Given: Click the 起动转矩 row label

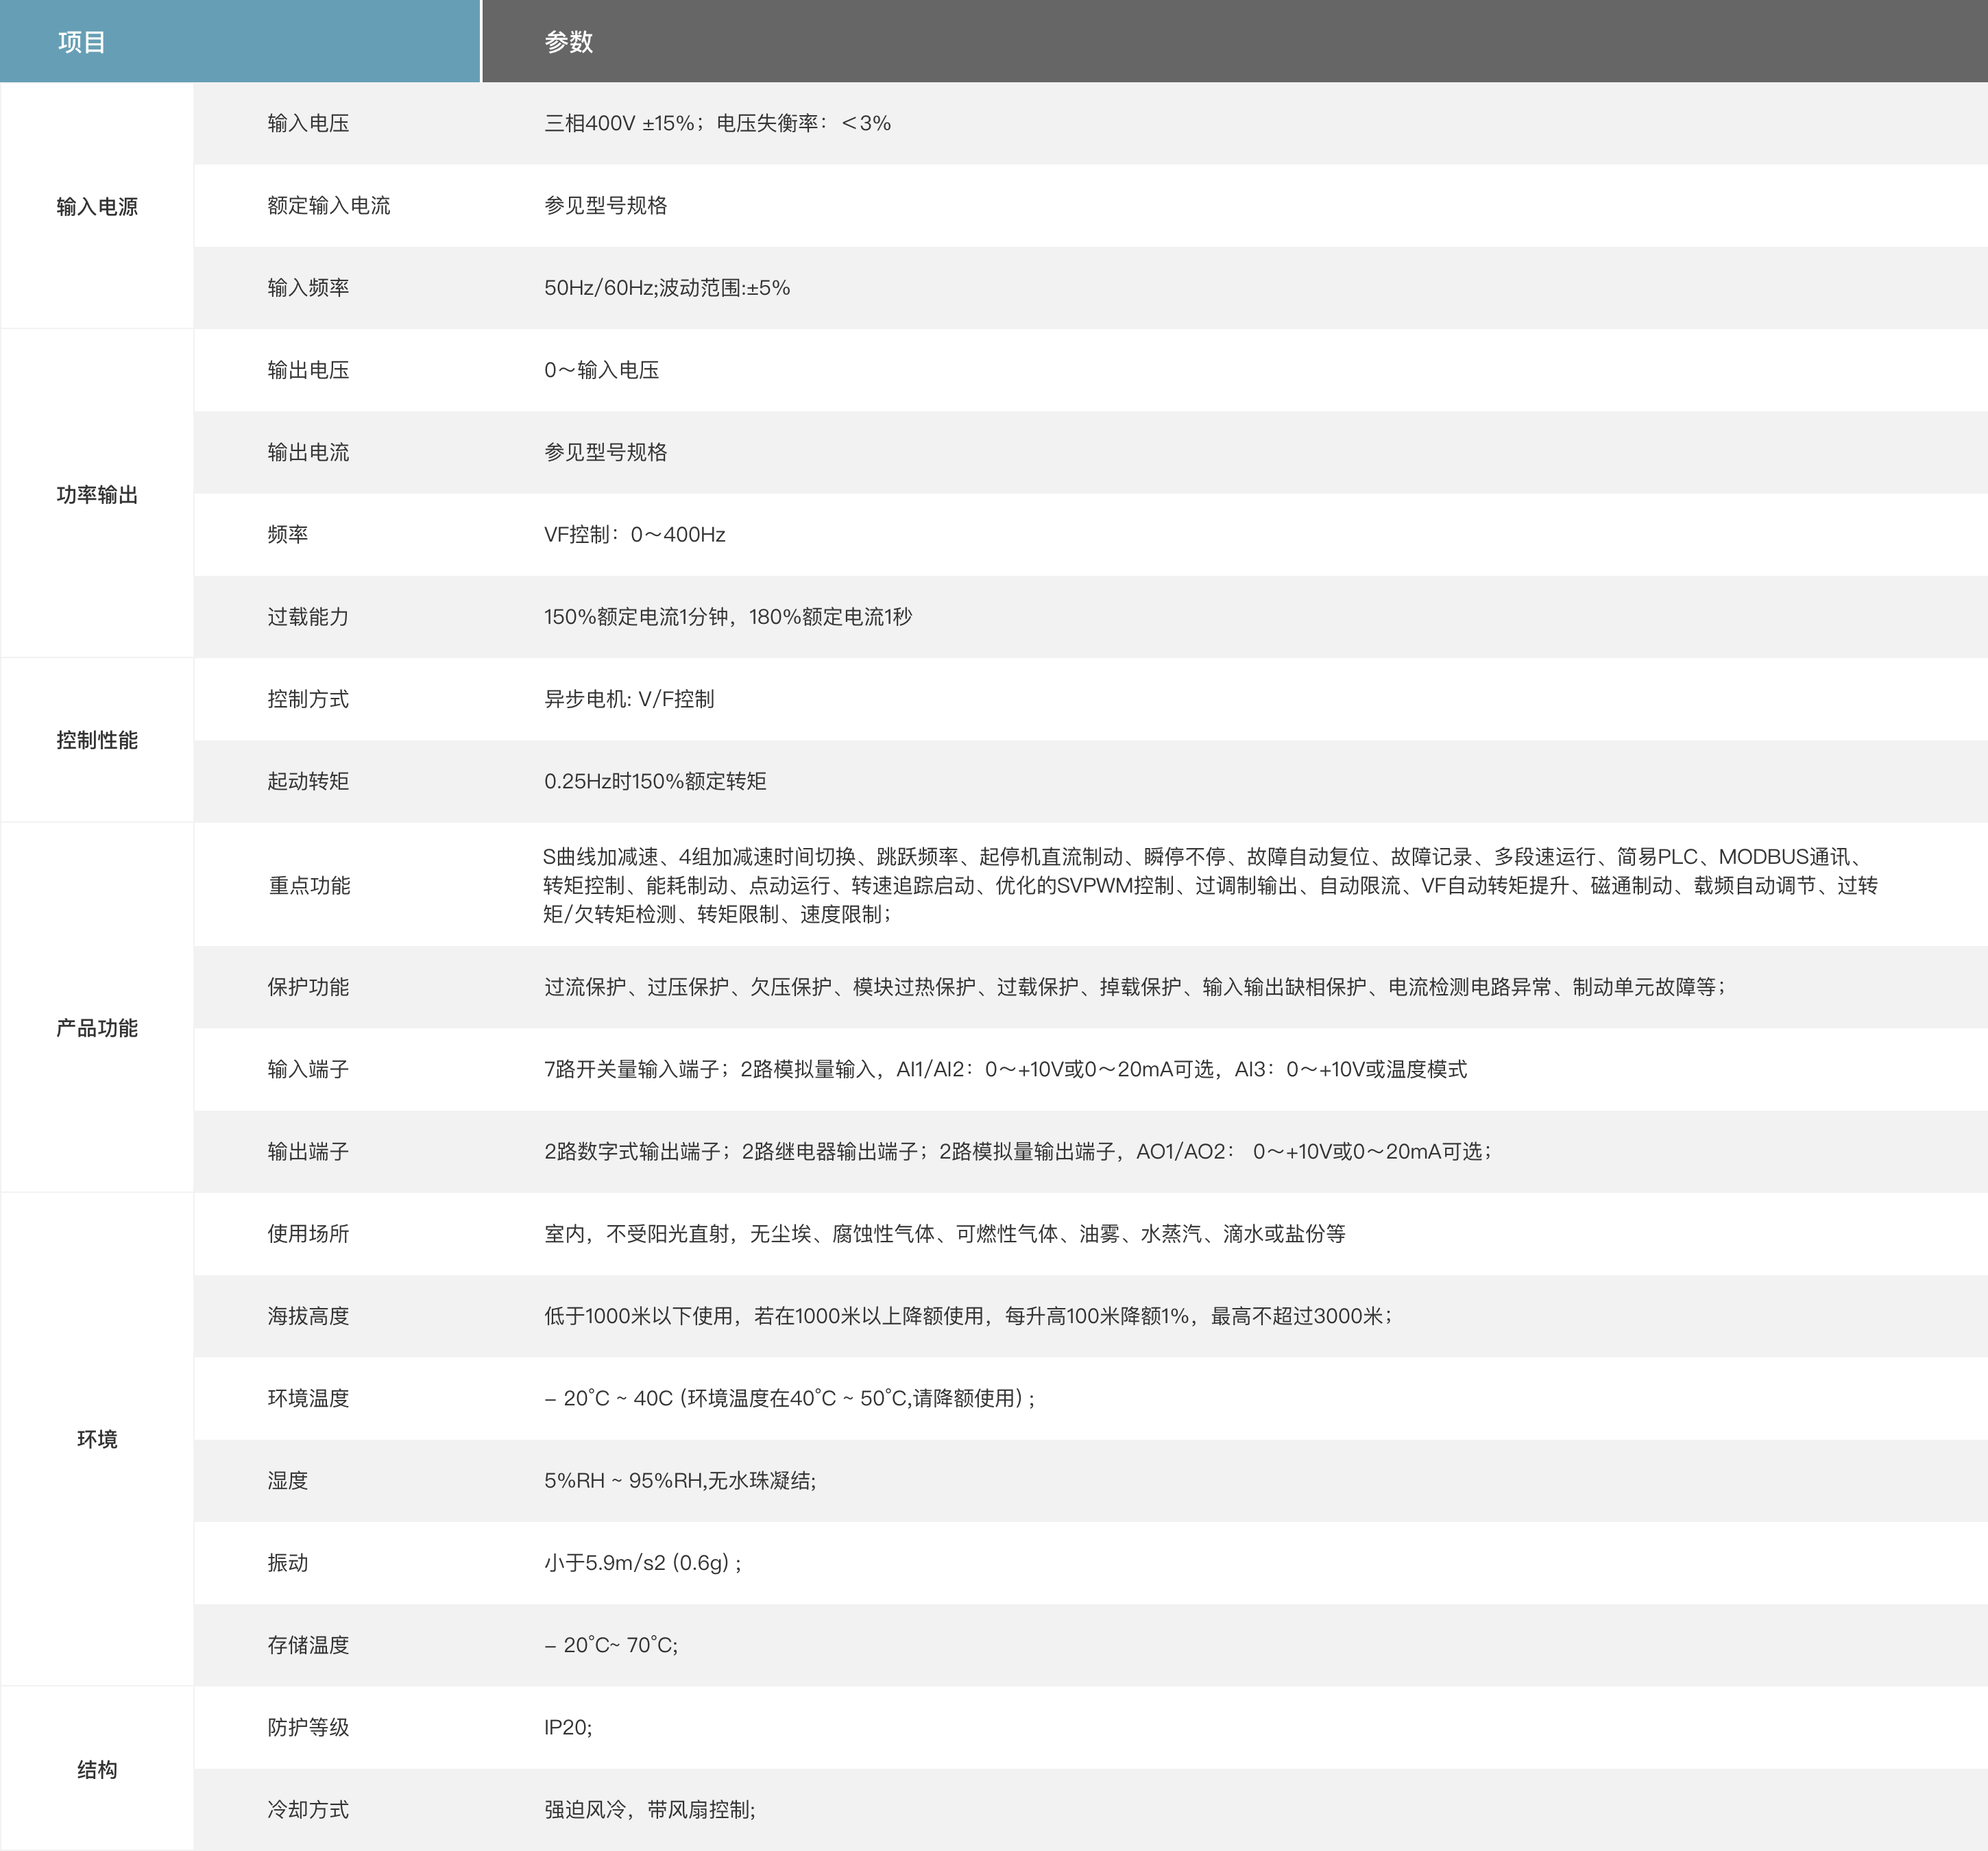Looking at the screenshot, I should pyautogui.click(x=308, y=781).
